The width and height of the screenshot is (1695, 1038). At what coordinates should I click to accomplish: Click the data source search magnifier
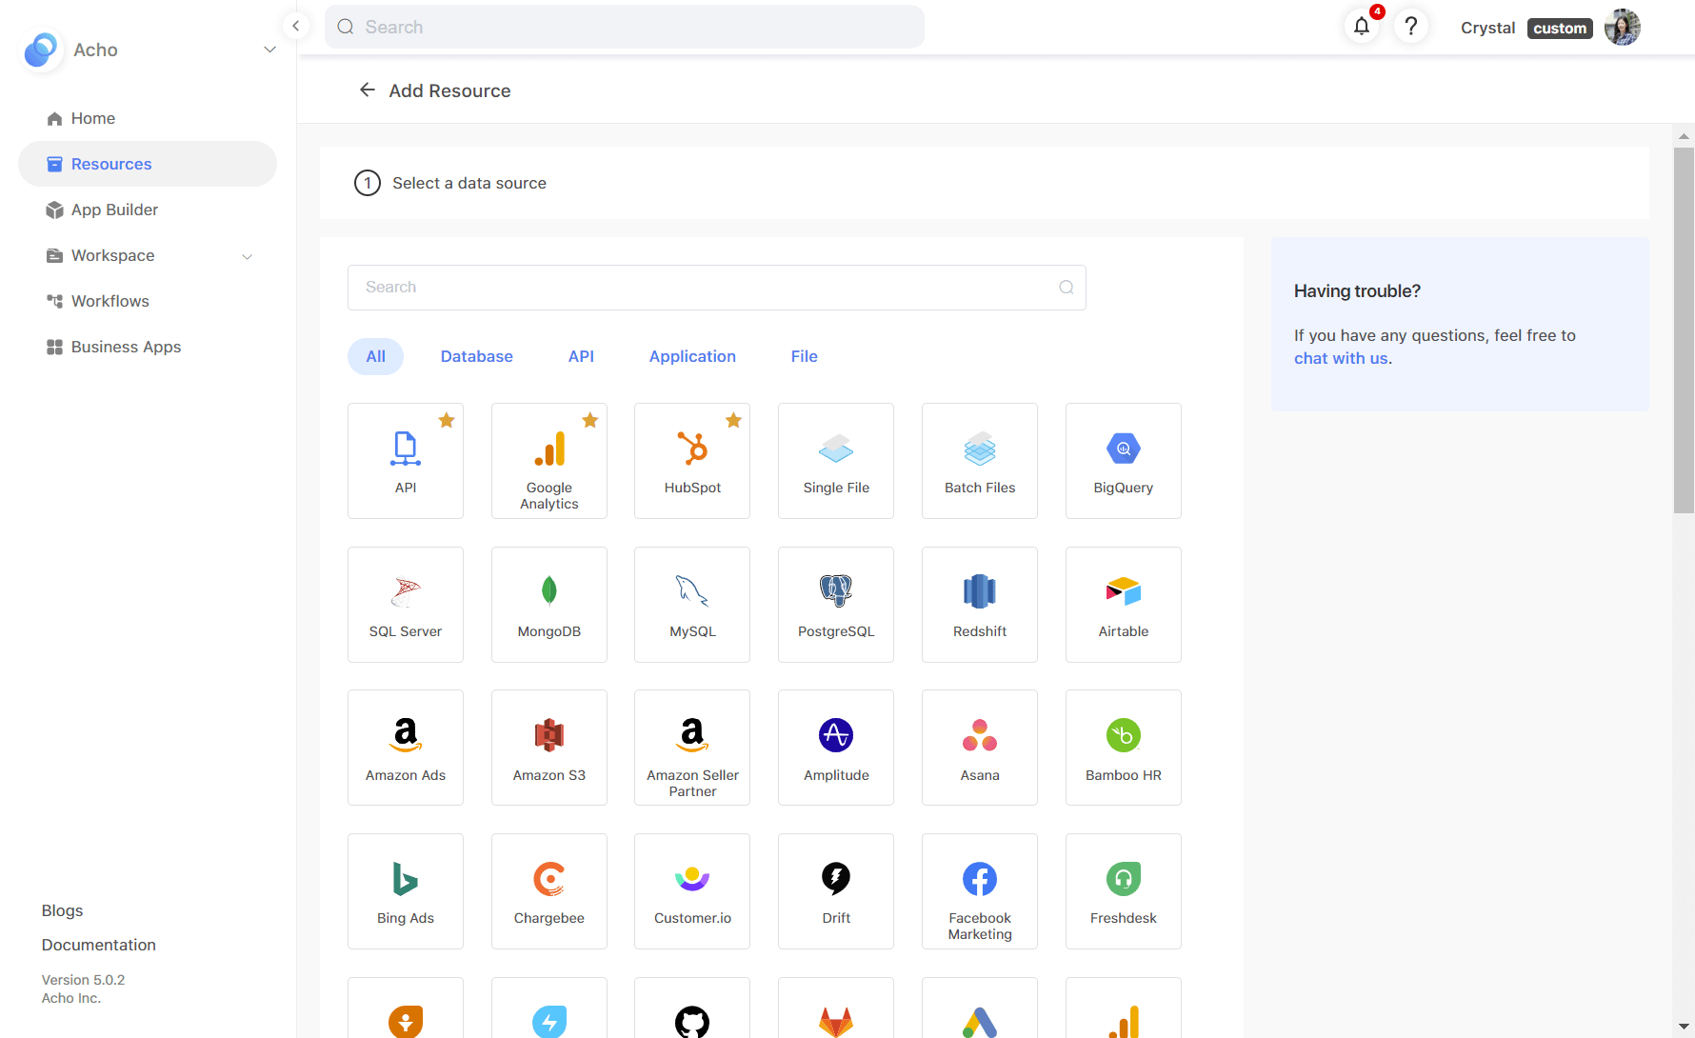(x=1067, y=288)
